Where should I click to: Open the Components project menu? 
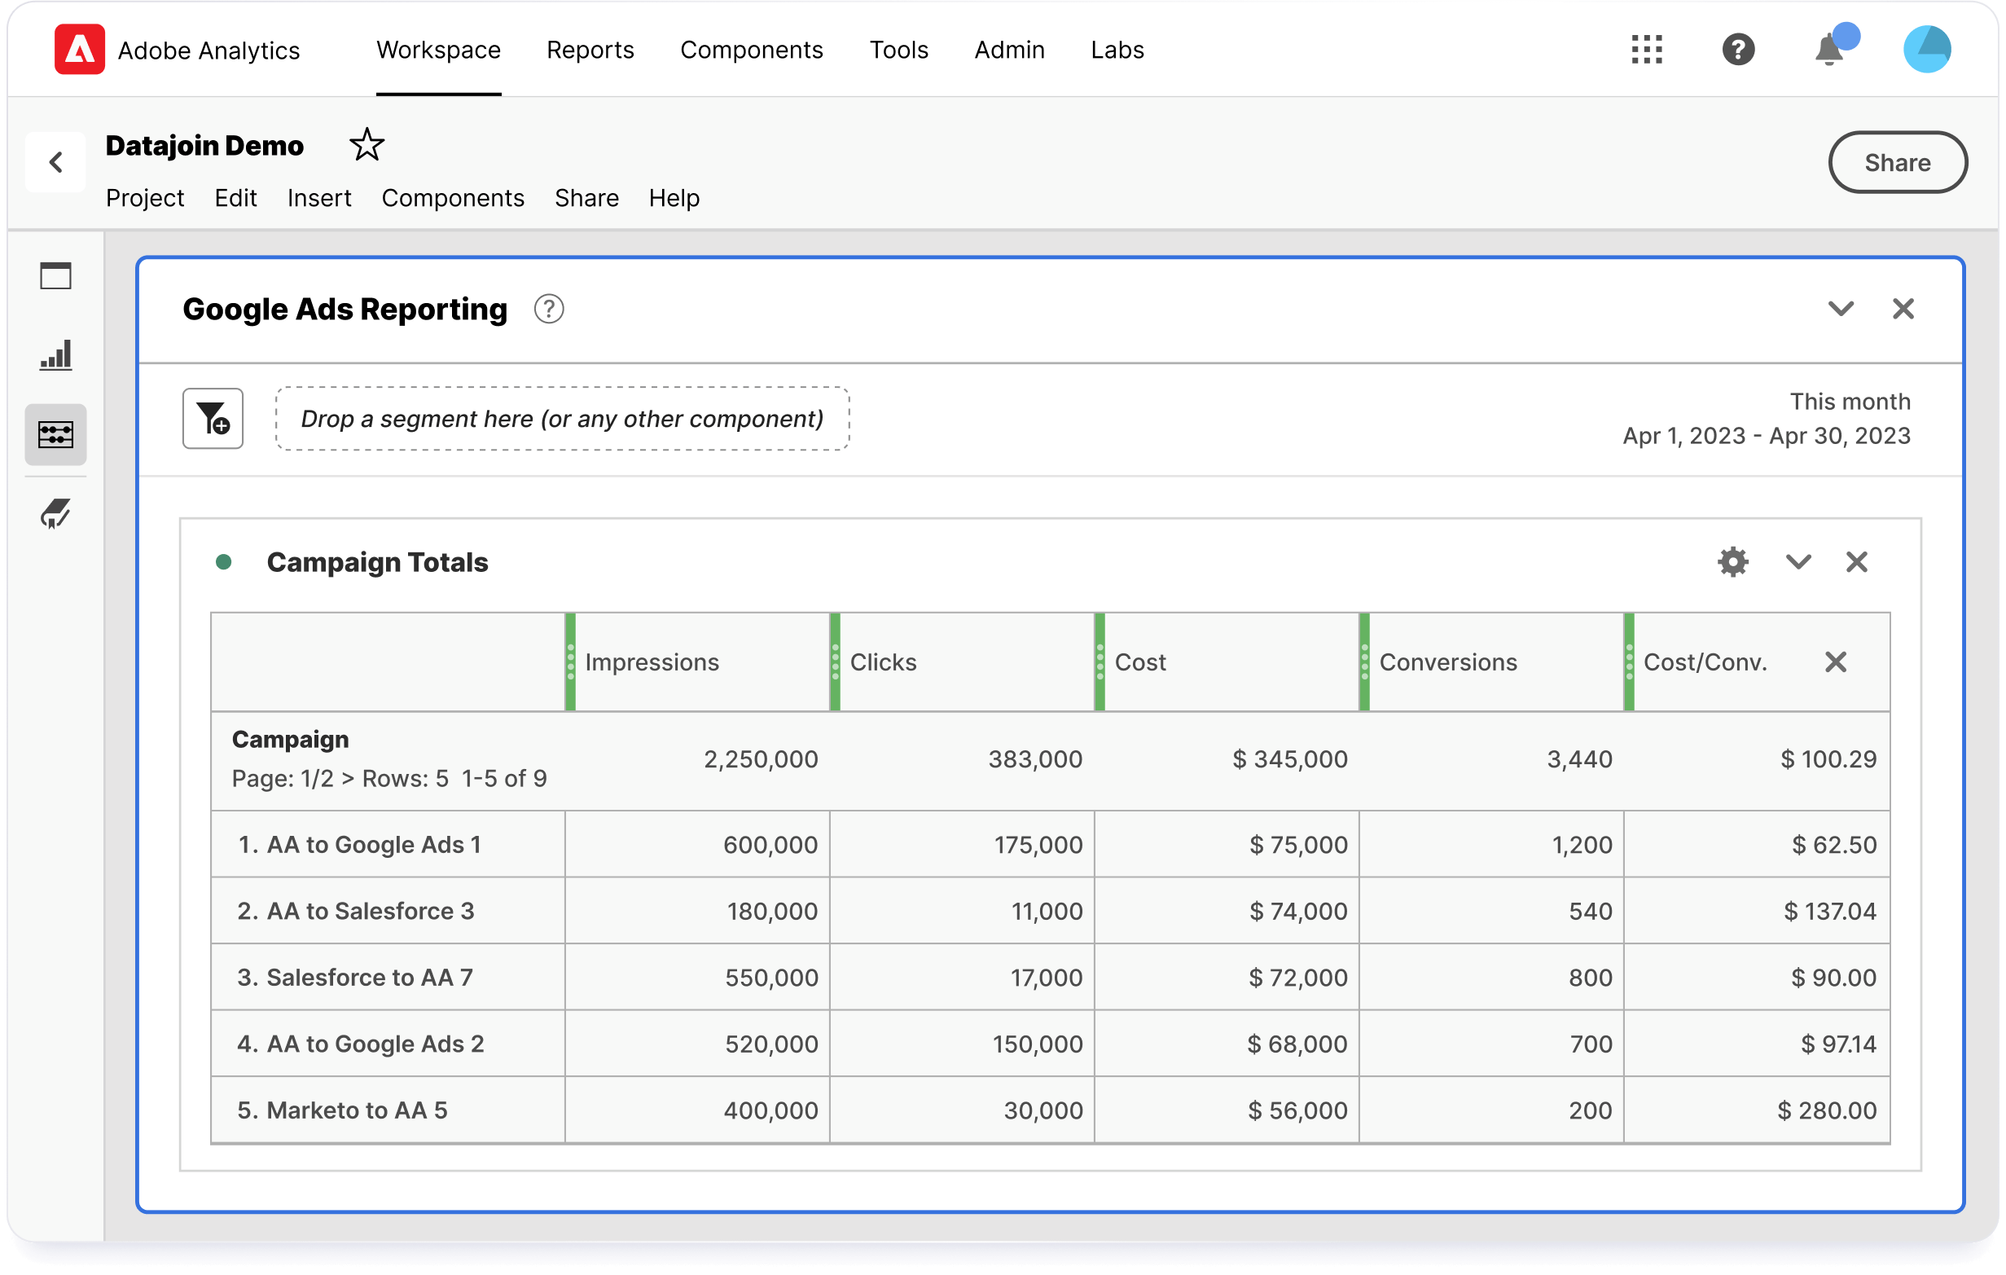pos(453,198)
